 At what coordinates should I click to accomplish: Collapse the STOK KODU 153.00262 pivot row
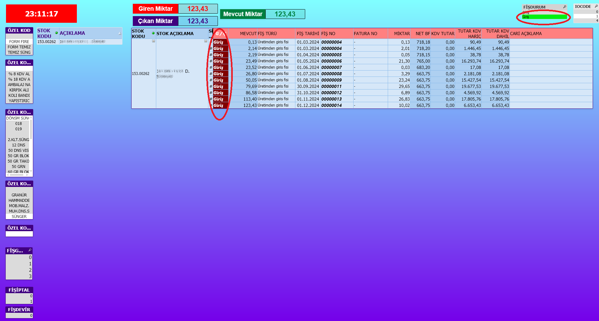click(154, 41)
